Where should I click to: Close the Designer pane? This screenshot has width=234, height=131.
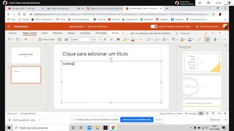225,46
